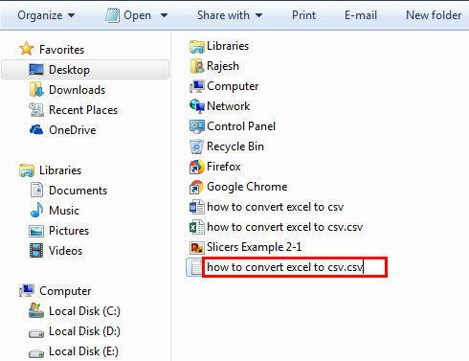Screen dimensions: 469x361
Task: Open OneDrive in the navigation pane
Action: point(73,130)
